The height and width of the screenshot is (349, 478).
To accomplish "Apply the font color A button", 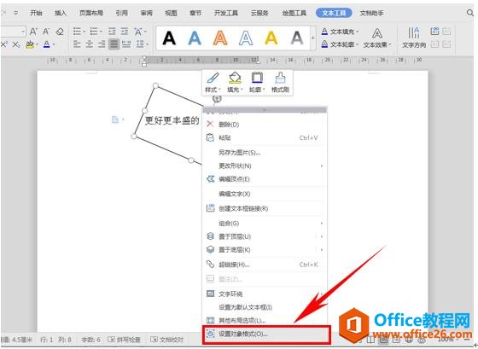I will [46, 45].
